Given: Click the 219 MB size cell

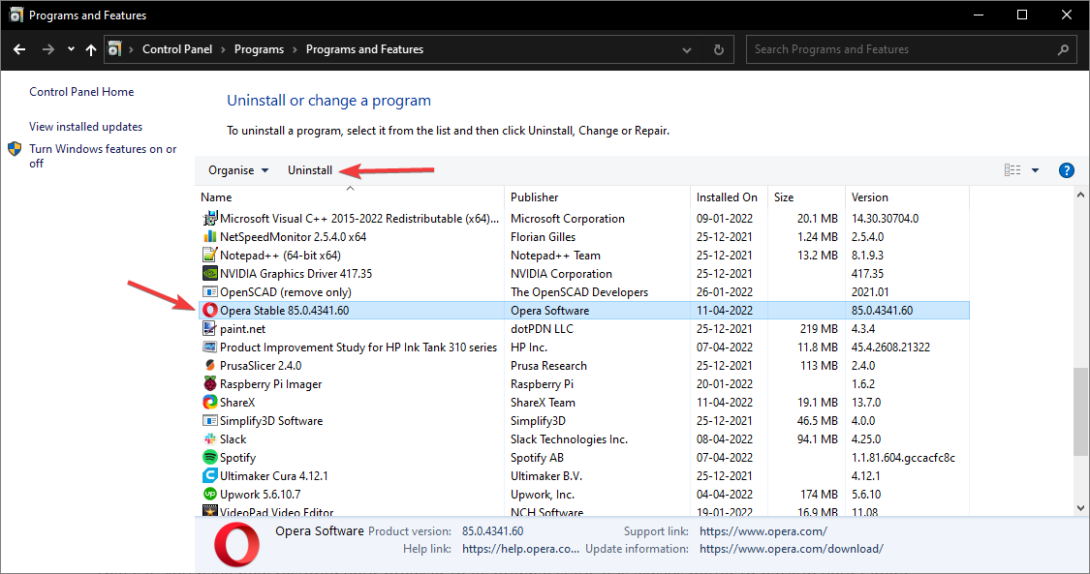Looking at the screenshot, I should (819, 328).
